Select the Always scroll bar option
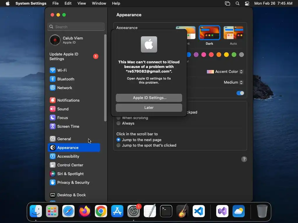Image resolution: width=298 pixels, height=223 pixels. (118, 123)
